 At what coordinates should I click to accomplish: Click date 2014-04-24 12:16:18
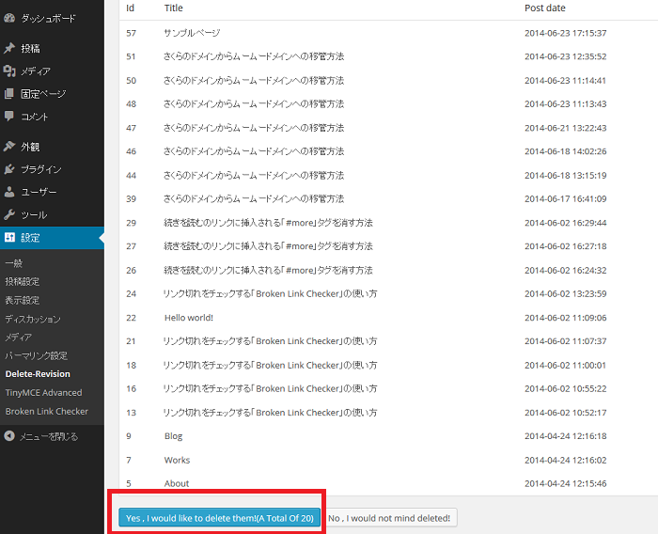click(x=565, y=436)
